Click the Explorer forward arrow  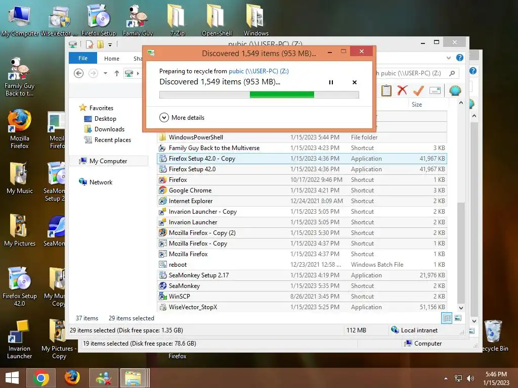pos(93,73)
